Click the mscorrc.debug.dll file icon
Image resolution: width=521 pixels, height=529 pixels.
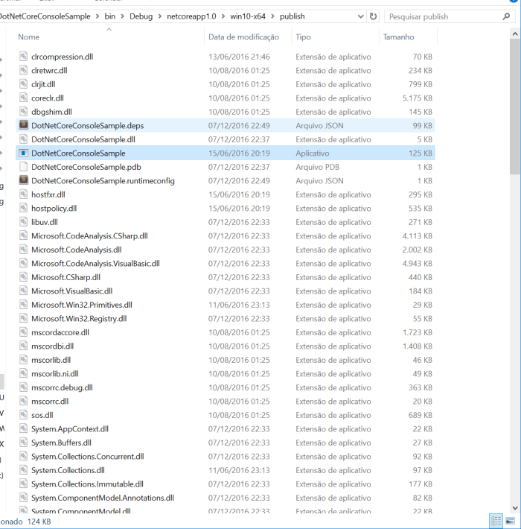tap(23, 387)
